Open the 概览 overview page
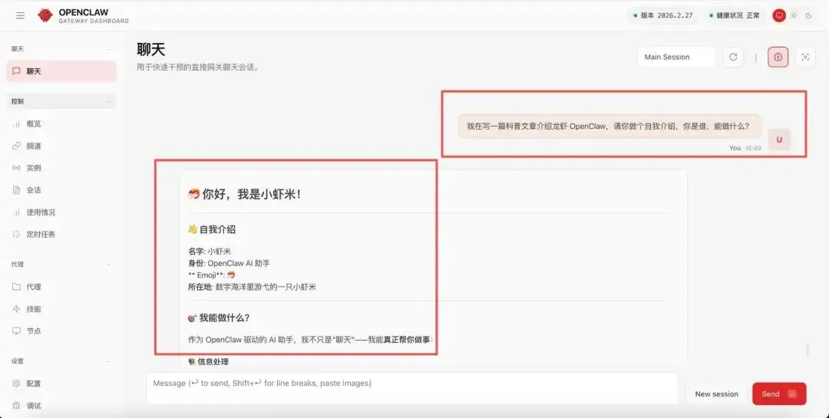The height and width of the screenshot is (418, 829). (61, 123)
